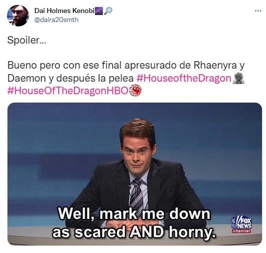Click the Iron Throne emoji after hashtag

(x=238, y=78)
